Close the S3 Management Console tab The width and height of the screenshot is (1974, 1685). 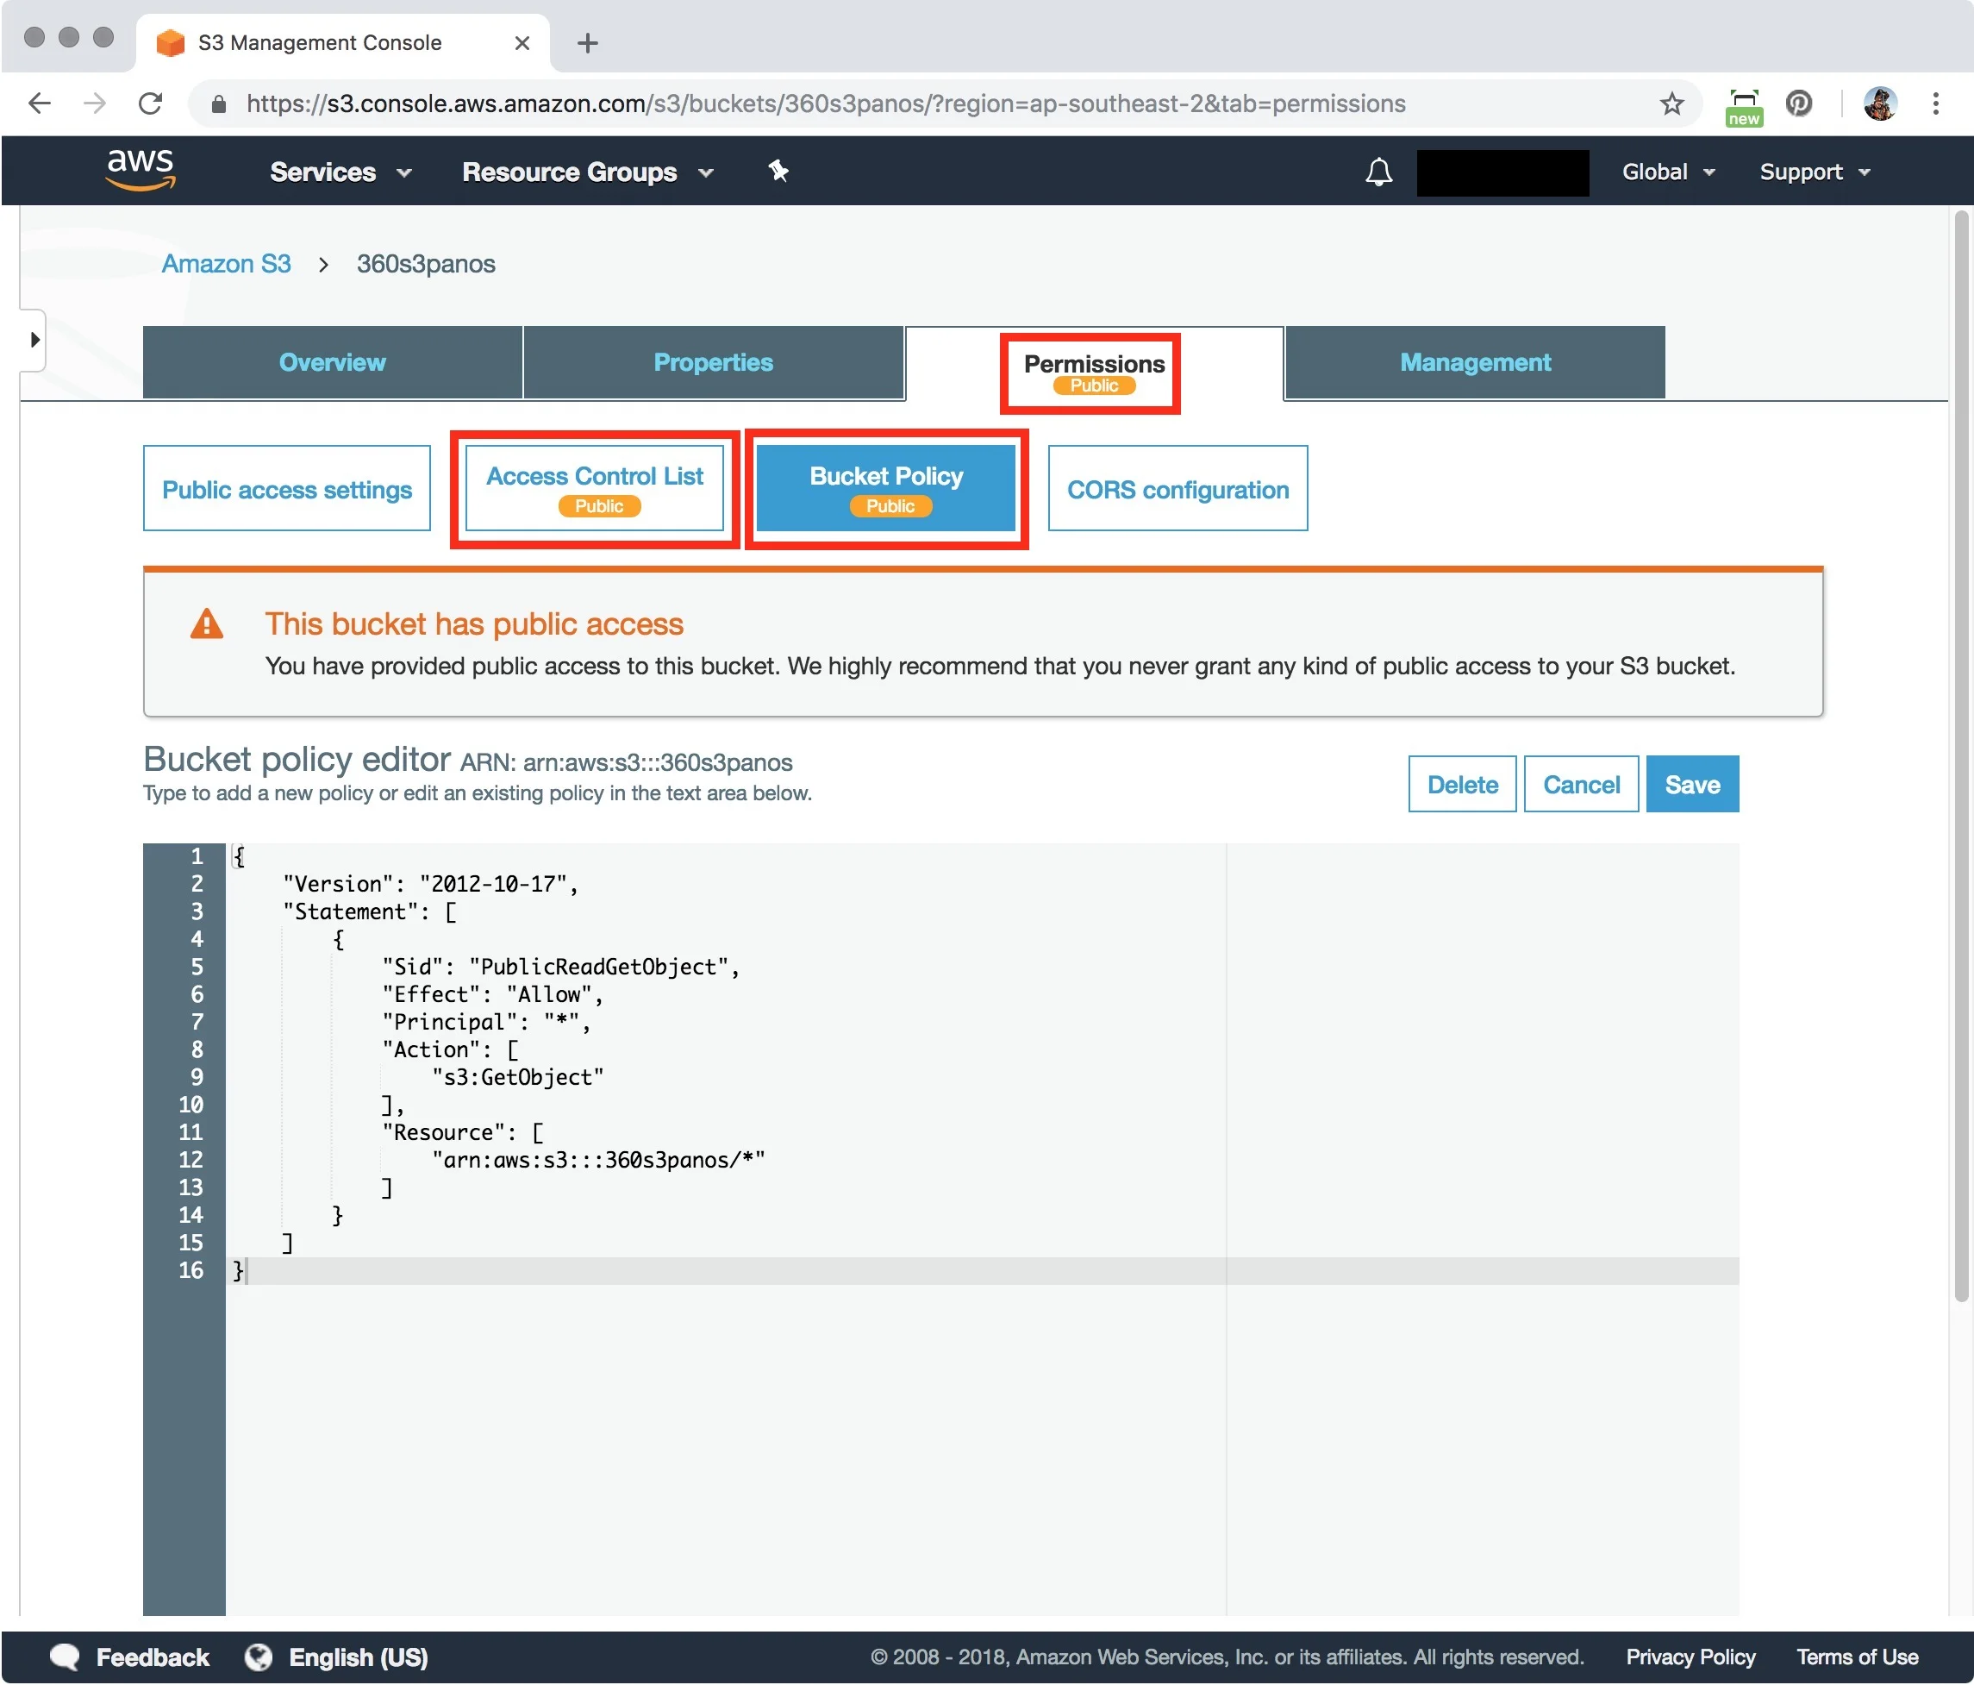coord(522,43)
